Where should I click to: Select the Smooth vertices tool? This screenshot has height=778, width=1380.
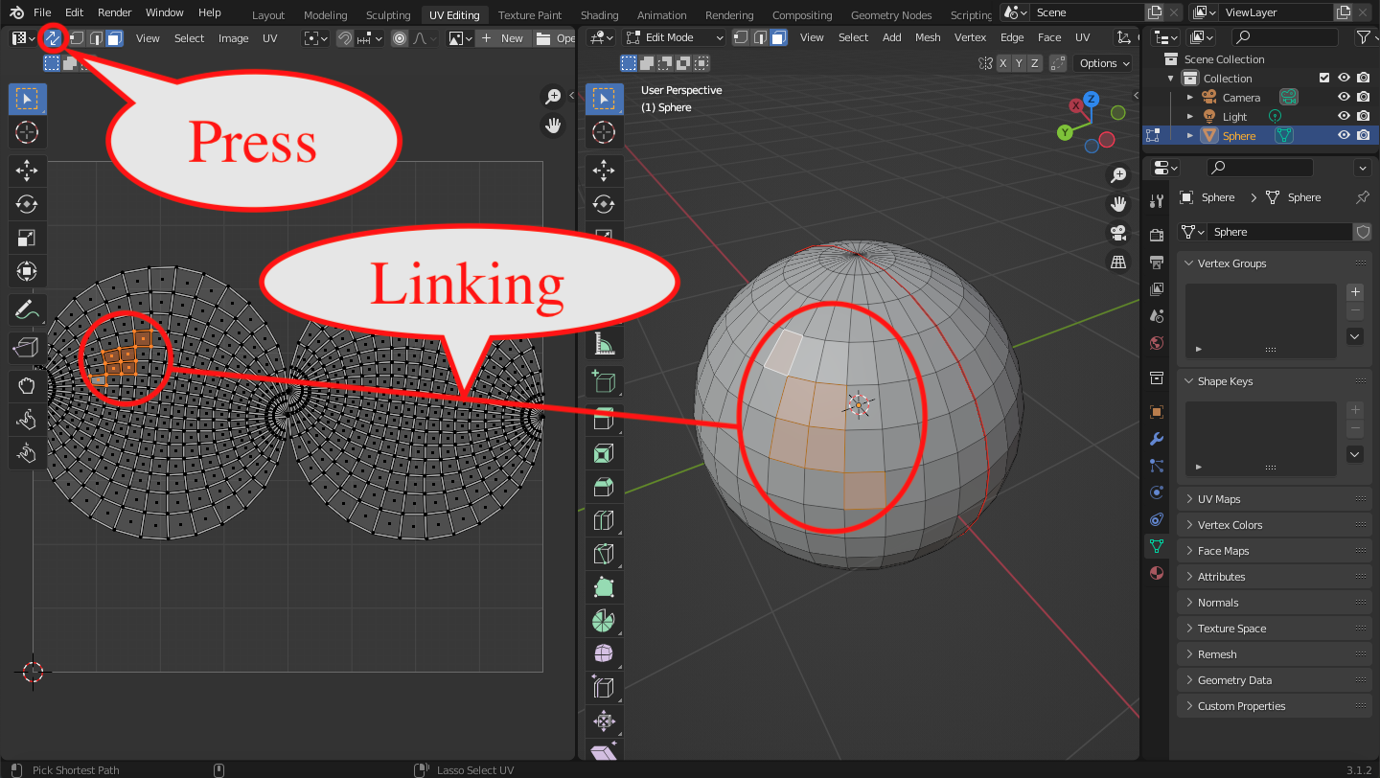[604, 654]
